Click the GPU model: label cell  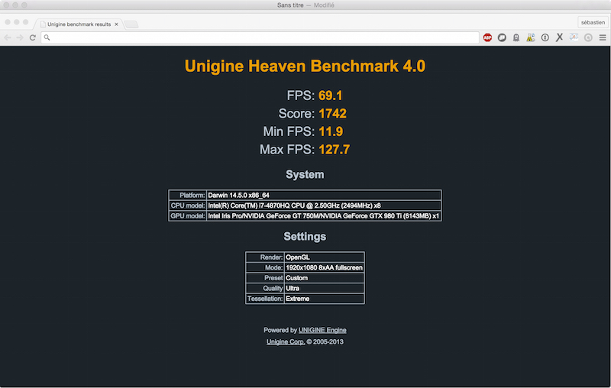pyautogui.click(x=188, y=216)
